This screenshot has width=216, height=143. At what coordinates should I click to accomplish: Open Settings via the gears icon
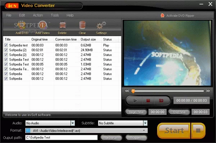[101, 25]
